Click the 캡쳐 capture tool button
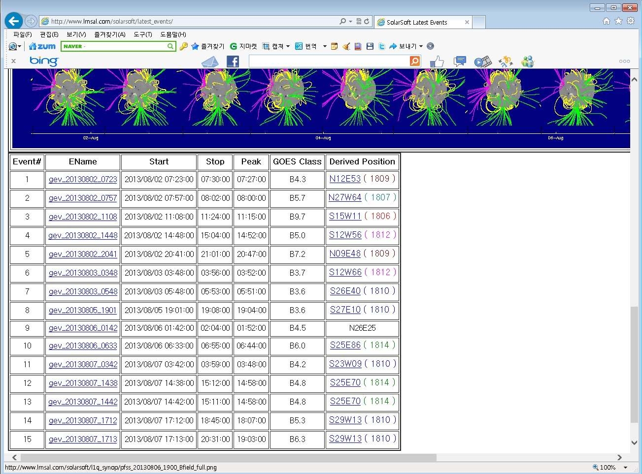This screenshot has width=642, height=474. pos(273,46)
